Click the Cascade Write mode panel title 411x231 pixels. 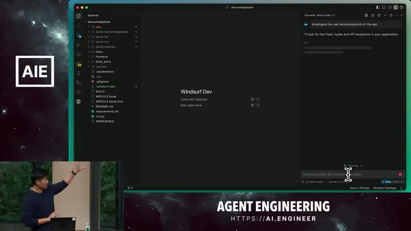click(x=317, y=15)
